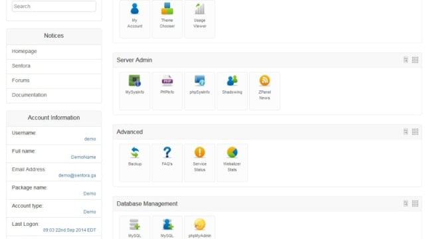Click the Advanced section title
The width and height of the screenshot is (425, 239).
(129, 132)
